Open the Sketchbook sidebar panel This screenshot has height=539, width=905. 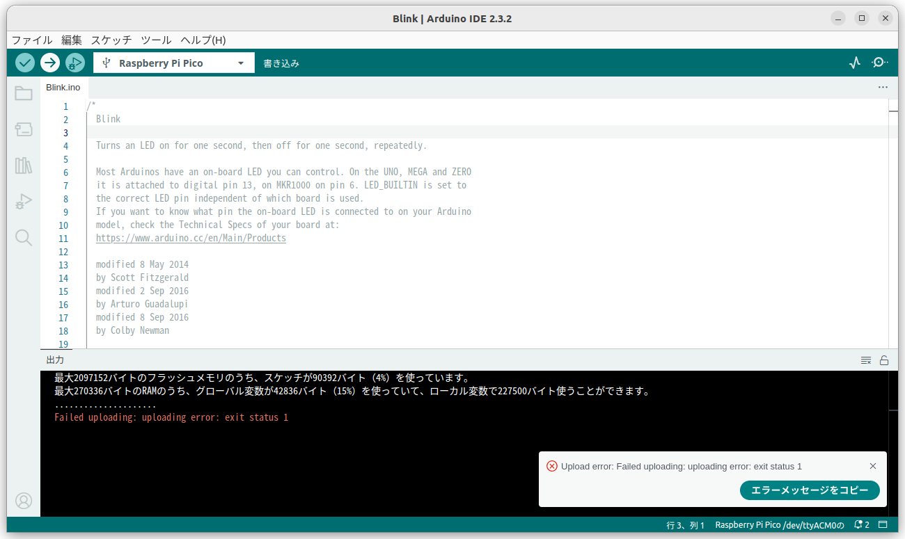23,93
